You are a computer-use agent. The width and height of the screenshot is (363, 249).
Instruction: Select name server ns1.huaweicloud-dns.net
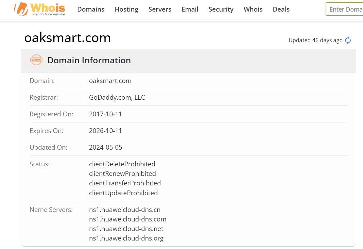pyautogui.click(x=126, y=229)
